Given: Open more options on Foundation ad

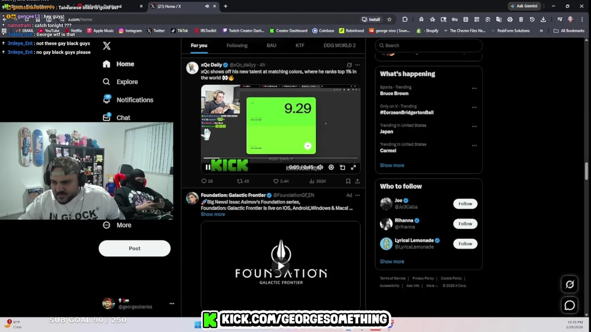Looking at the screenshot, I should (x=357, y=195).
